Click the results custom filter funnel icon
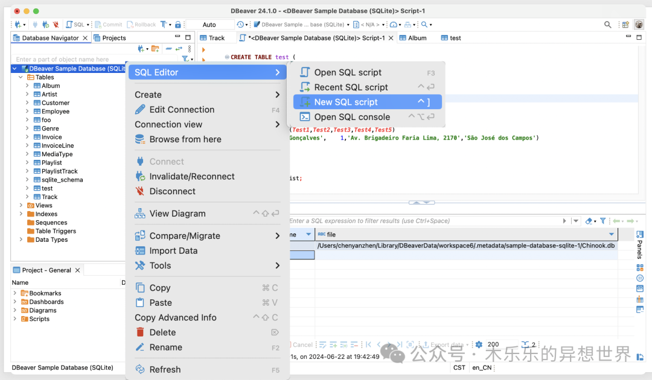652x380 pixels. tap(602, 221)
